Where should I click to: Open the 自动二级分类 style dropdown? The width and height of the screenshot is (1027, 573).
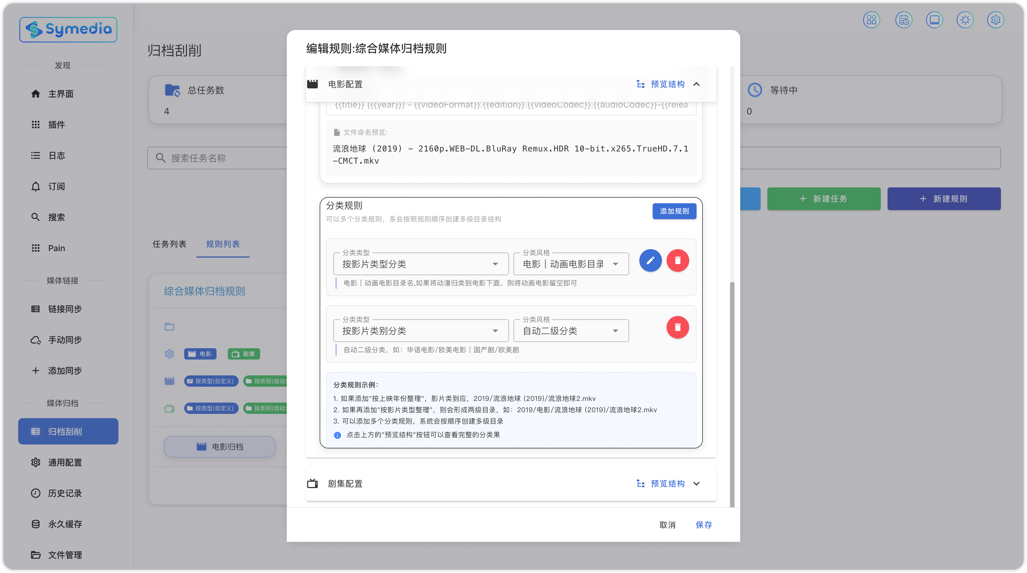pos(571,331)
